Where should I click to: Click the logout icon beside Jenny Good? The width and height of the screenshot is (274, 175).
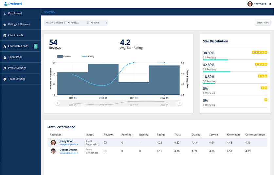pos(270,4)
